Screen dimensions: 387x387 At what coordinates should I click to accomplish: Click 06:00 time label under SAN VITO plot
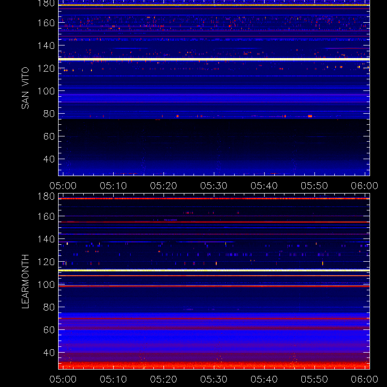click(365, 186)
